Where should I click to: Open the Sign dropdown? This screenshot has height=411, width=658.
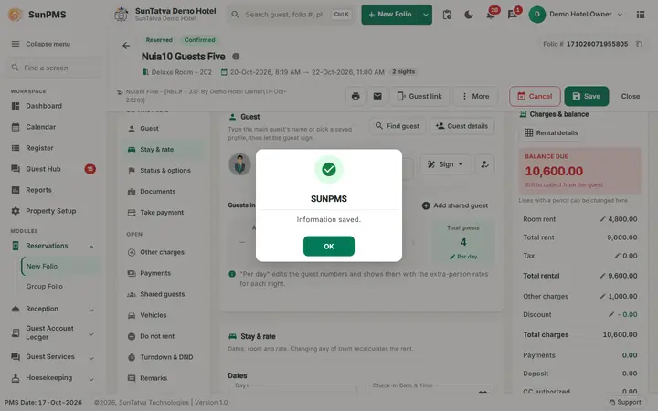click(x=445, y=164)
